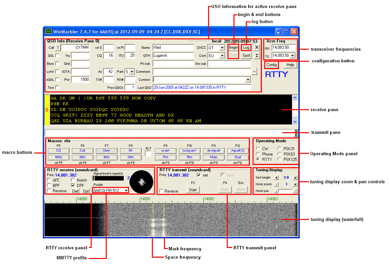The width and height of the screenshot is (389, 265).
Task: Toggle the Test checkbox
Action: click(x=57, y=87)
